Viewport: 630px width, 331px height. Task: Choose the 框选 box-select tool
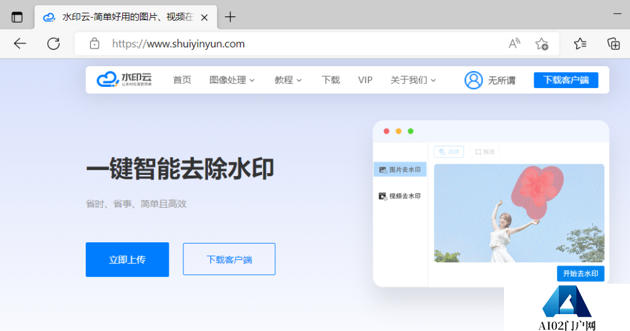tap(485, 152)
